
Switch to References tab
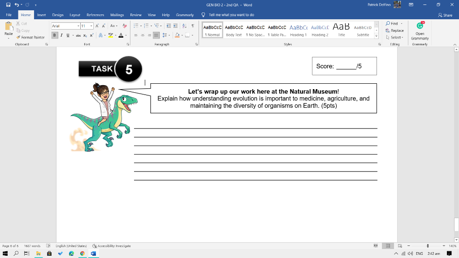click(95, 15)
